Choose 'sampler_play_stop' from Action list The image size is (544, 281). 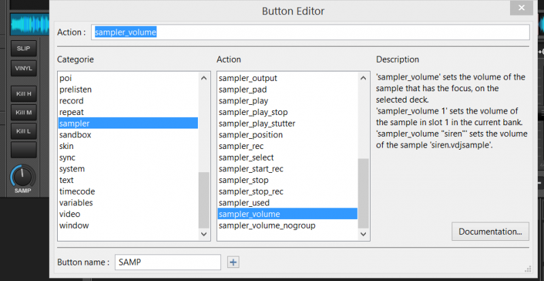pyautogui.click(x=253, y=112)
